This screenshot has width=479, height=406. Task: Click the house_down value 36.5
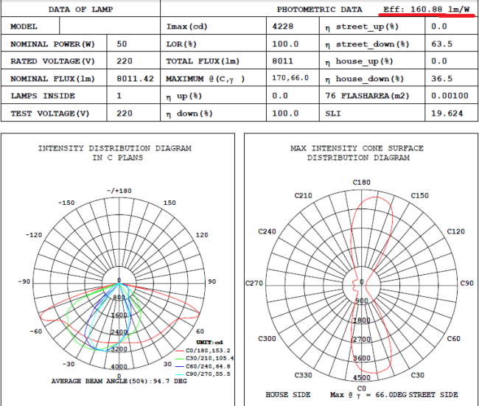pyautogui.click(x=439, y=78)
